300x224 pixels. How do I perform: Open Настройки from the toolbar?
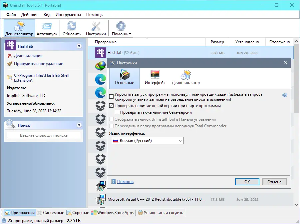[96, 28]
